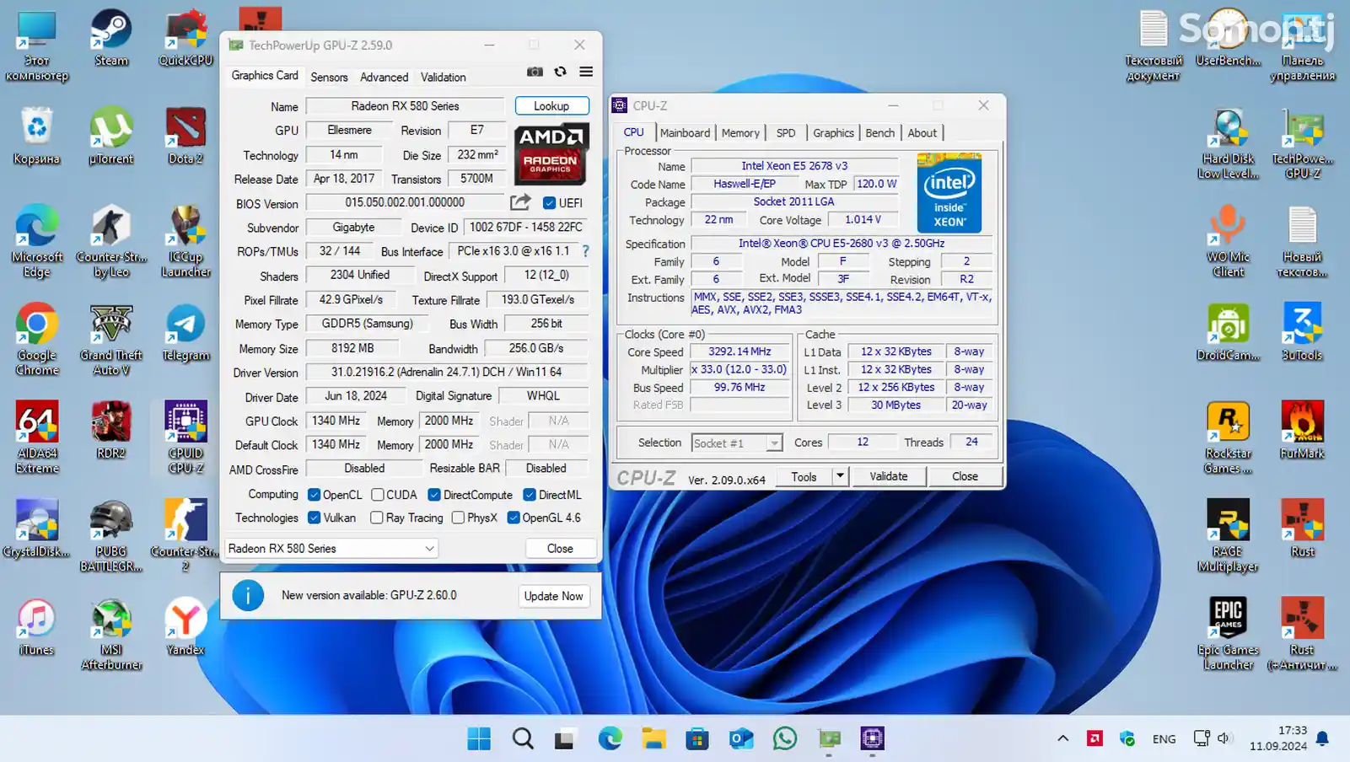
Task: Switch to GPU-Z Sensors tab
Action: [x=329, y=77]
